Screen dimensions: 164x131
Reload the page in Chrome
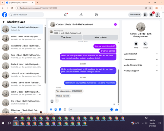[x=12, y=8]
